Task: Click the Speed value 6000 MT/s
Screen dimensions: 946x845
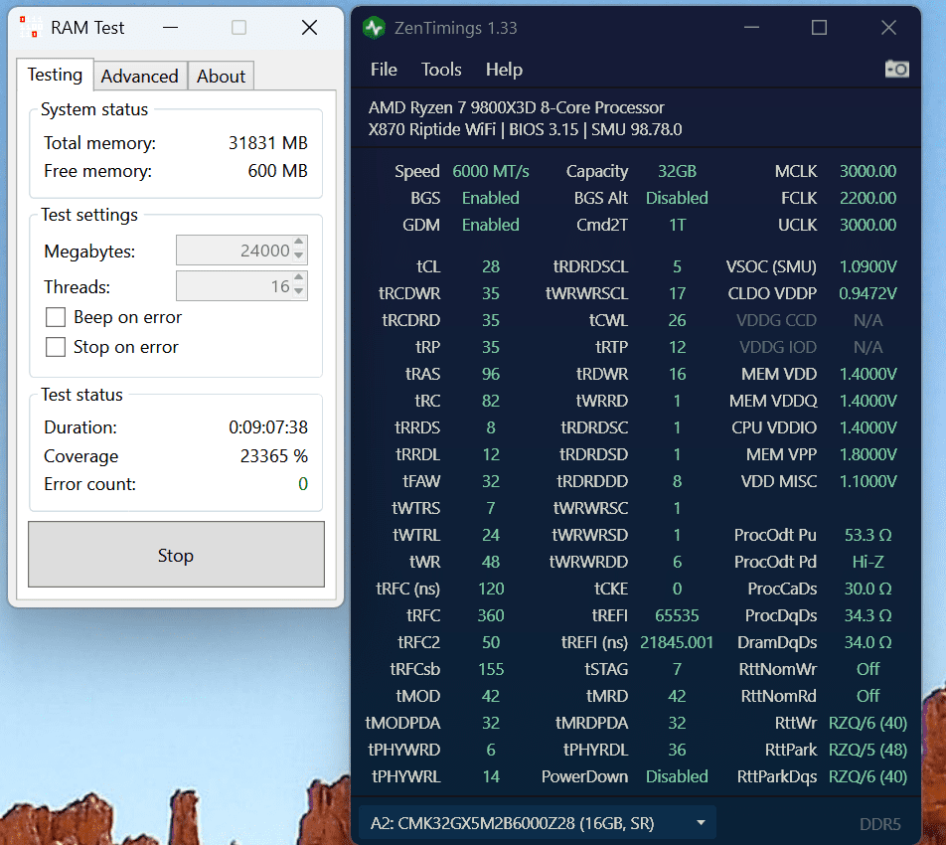Action: 491,171
